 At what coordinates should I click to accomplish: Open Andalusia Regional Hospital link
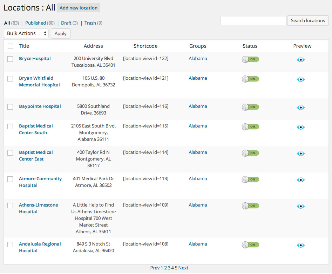(40, 247)
